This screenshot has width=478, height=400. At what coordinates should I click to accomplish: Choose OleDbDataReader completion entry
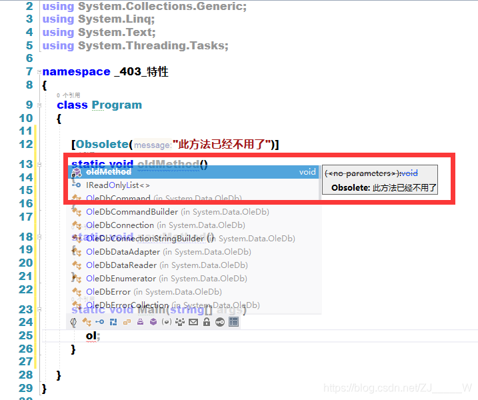[193, 265]
